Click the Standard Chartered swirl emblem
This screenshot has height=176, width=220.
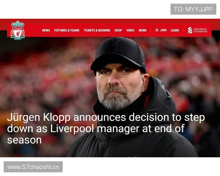tap(190, 30)
